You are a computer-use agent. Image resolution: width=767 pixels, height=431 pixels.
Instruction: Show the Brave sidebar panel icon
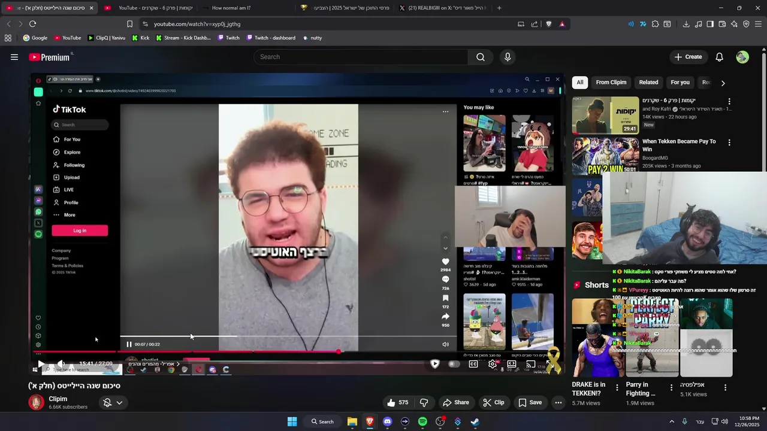pos(710,24)
